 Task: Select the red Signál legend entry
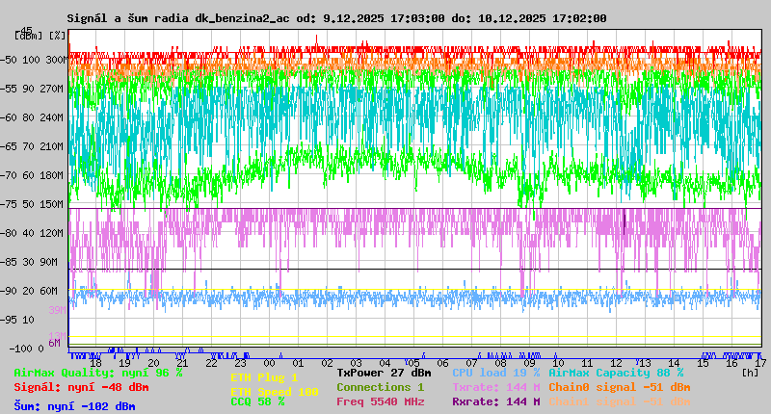(81, 387)
